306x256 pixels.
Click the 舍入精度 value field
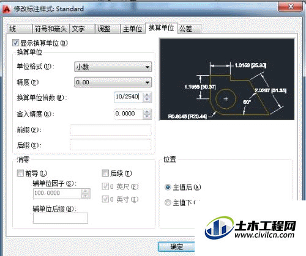(129, 114)
